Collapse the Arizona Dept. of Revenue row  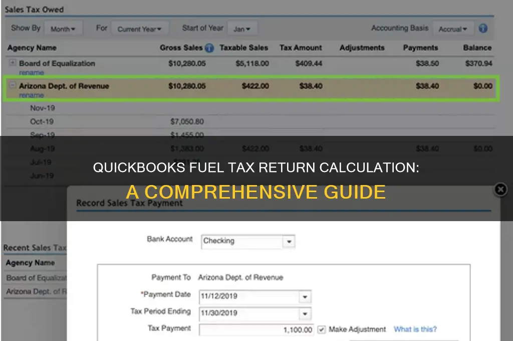coord(13,85)
